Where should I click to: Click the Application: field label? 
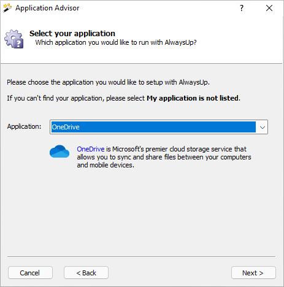[x=24, y=126]
